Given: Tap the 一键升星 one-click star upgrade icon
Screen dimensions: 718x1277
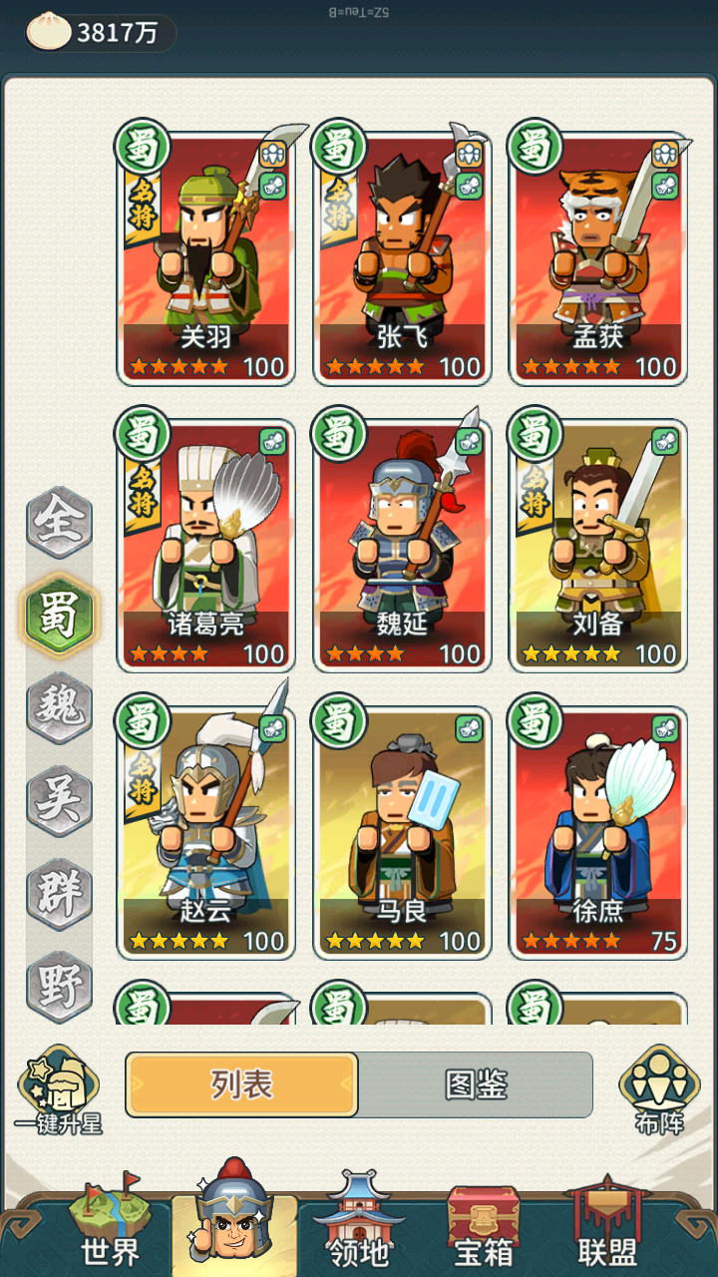Looking at the screenshot, I should tap(59, 1089).
